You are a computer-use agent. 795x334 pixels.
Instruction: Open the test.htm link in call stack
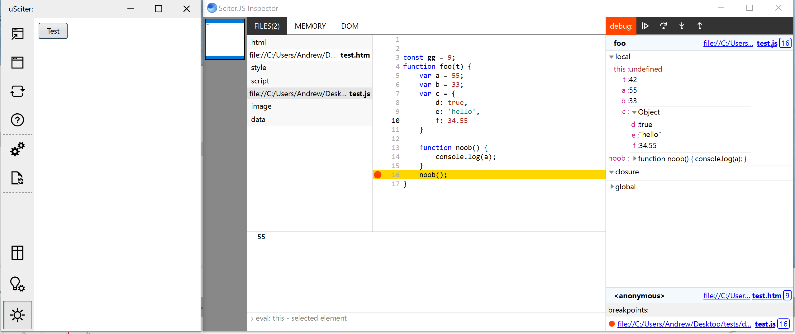767,295
